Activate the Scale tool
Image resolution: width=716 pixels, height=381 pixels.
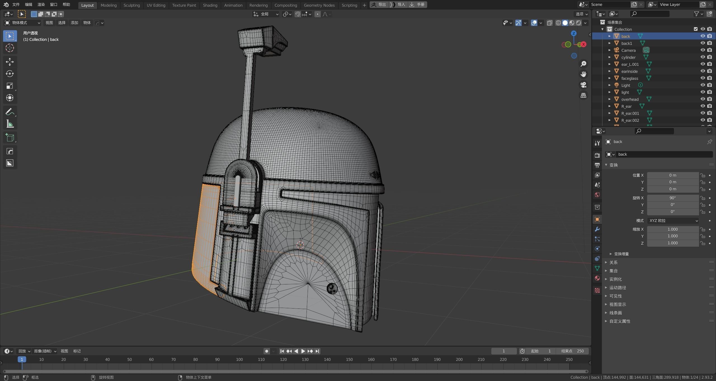[10, 86]
